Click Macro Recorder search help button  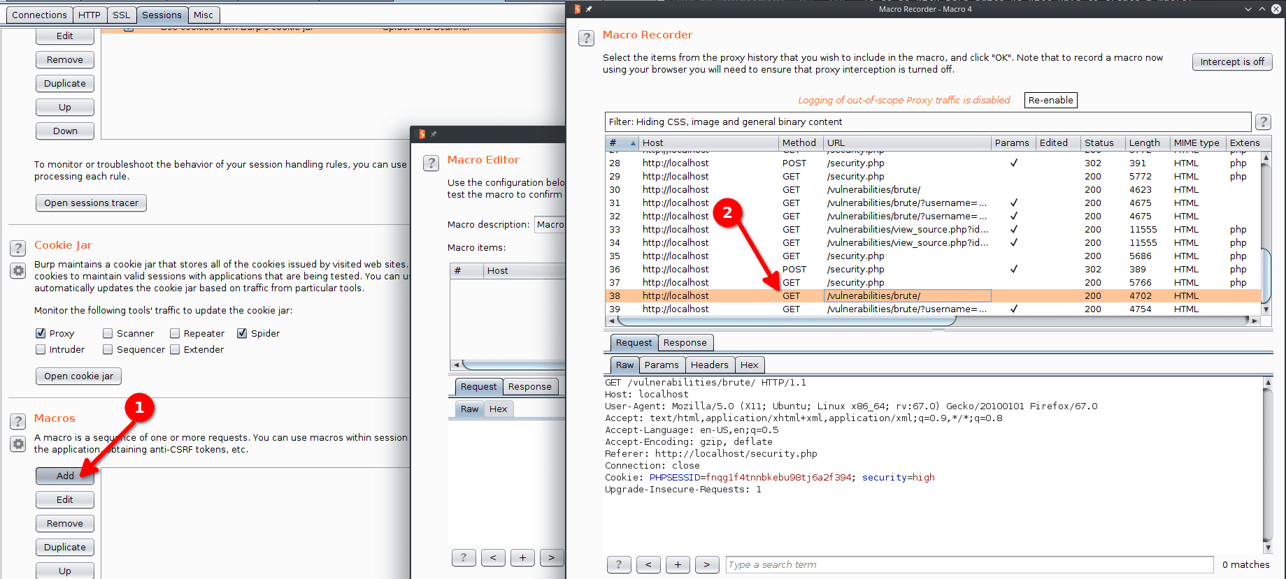coord(619,564)
